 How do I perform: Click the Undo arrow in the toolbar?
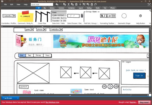[57, 5]
